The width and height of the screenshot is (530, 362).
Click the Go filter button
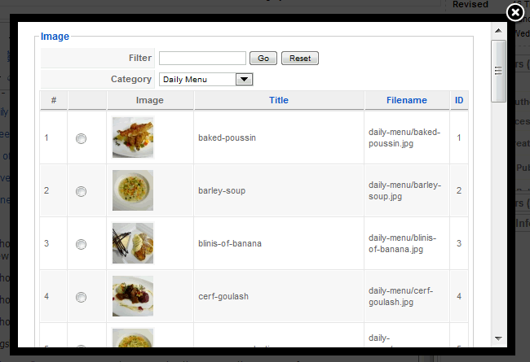tap(263, 58)
